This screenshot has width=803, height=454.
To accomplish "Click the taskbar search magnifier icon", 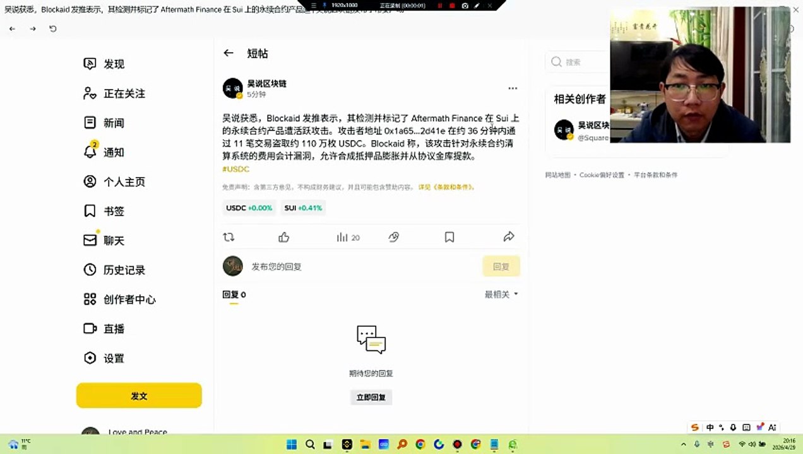I will (310, 444).
